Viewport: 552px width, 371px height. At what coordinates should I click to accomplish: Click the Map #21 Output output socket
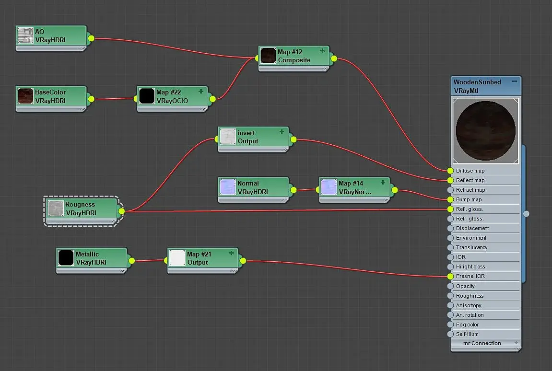(243, 261)
